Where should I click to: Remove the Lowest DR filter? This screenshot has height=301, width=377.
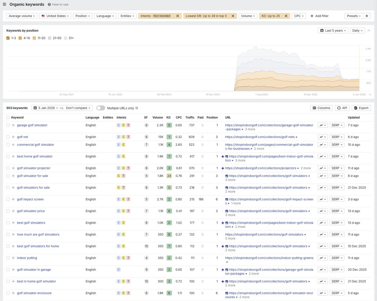click(233, 16)
